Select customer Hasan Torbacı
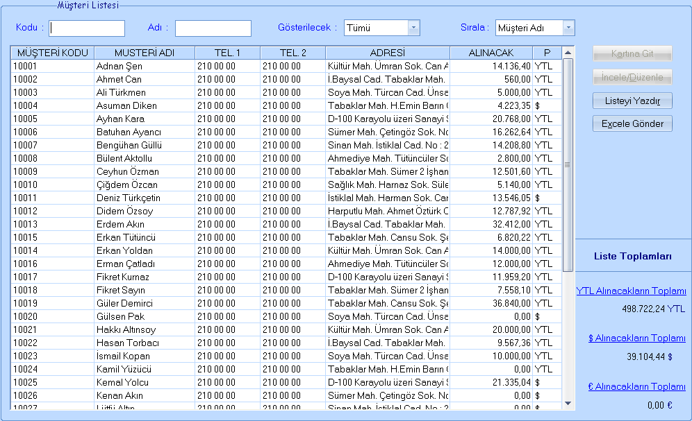 [x=128, y=343]
